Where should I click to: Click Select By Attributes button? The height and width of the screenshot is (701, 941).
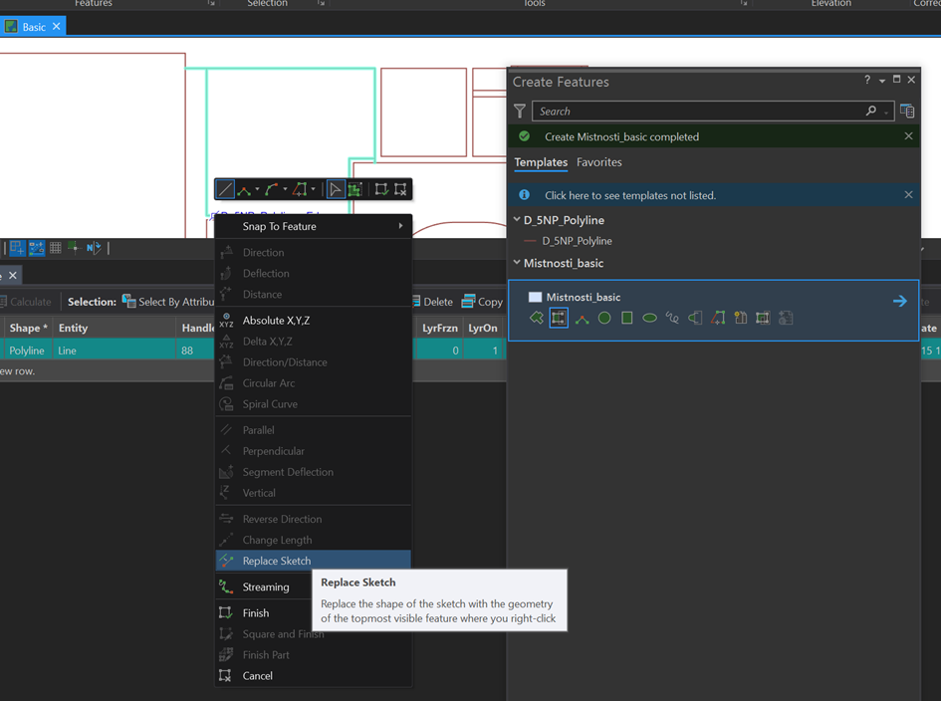point(168,302)
